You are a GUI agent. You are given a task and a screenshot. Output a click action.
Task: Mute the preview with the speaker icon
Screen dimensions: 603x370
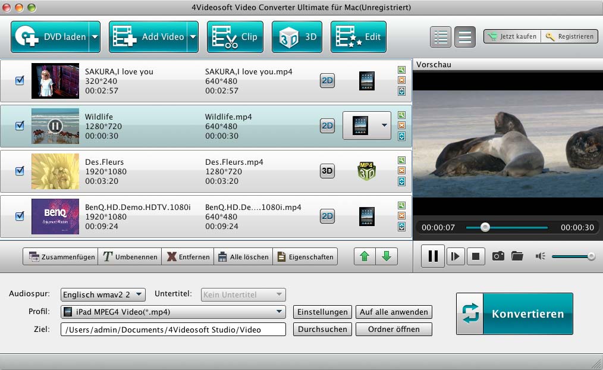(x=541, y=256)
